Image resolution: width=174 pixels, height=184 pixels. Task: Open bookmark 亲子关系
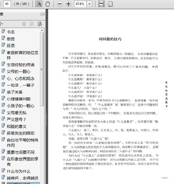click(14, 92)
